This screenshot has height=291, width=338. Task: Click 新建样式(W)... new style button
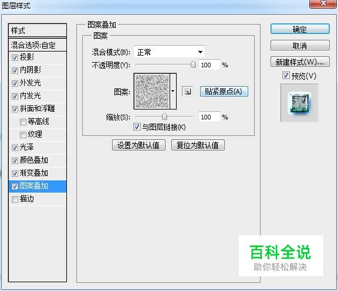click(300, 62)
